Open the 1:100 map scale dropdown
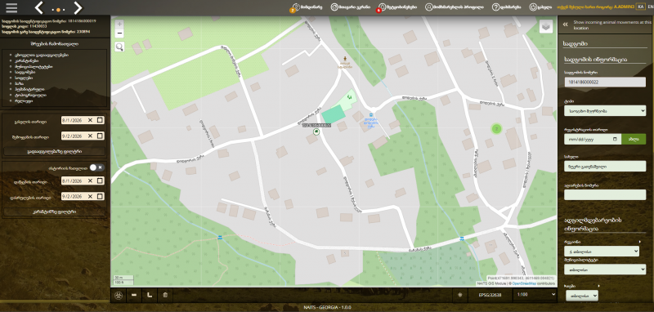The width and height of the screenshot is (654, 312). 536,295
